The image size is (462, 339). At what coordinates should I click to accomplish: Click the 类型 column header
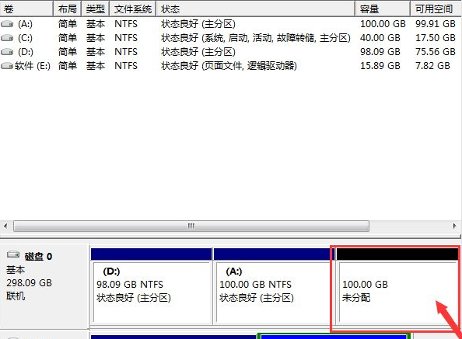click(x=95, y=9)
